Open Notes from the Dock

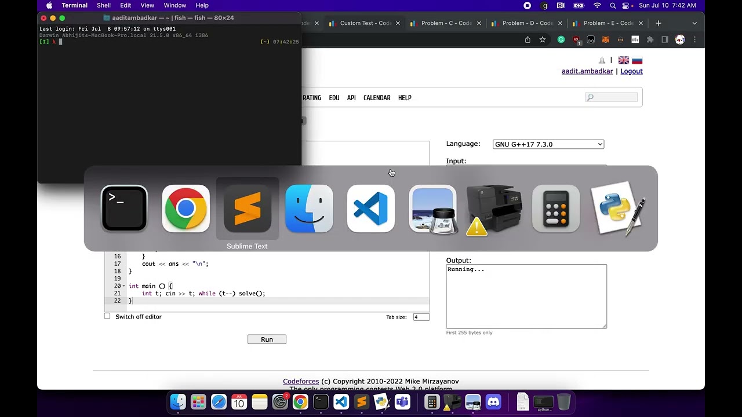(259, 402)
